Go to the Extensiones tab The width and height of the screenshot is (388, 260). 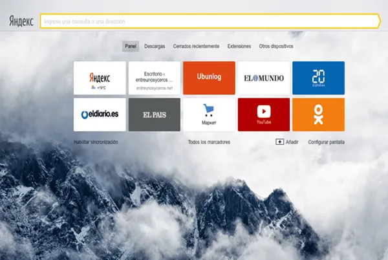(x=239, y=47)
